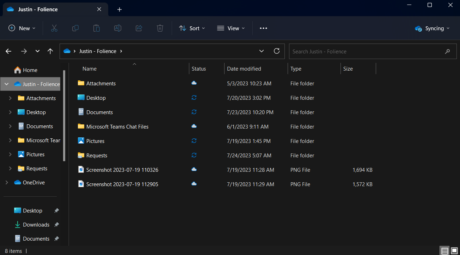
Task: Click the Requests shared folder icon in list
Action: 81,155
